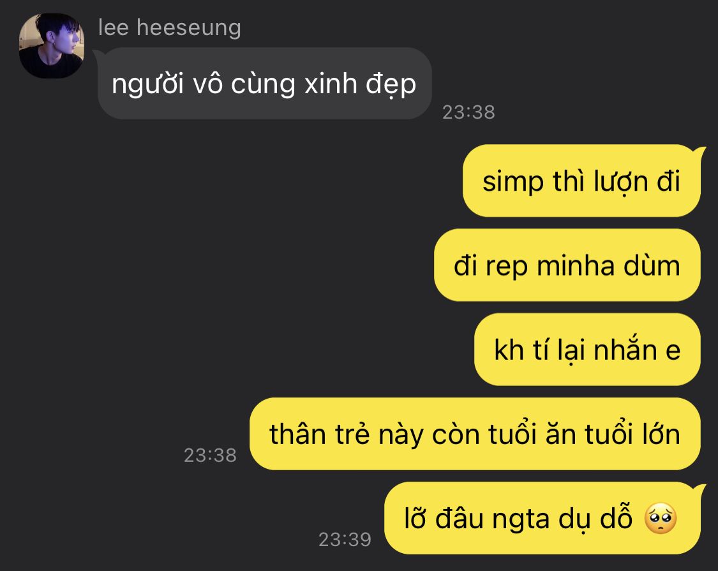The width and height of the screenshot is (718, 571).
Task: Select the message 'đi rep minha dùm'
Action: (x=567, y=265)
